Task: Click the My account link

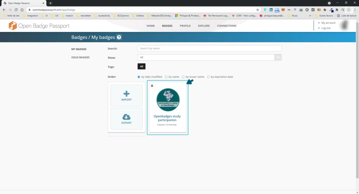Action: click(x=328, y=23)
